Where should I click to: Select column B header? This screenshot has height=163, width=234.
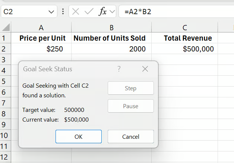(x=111, y=28)
